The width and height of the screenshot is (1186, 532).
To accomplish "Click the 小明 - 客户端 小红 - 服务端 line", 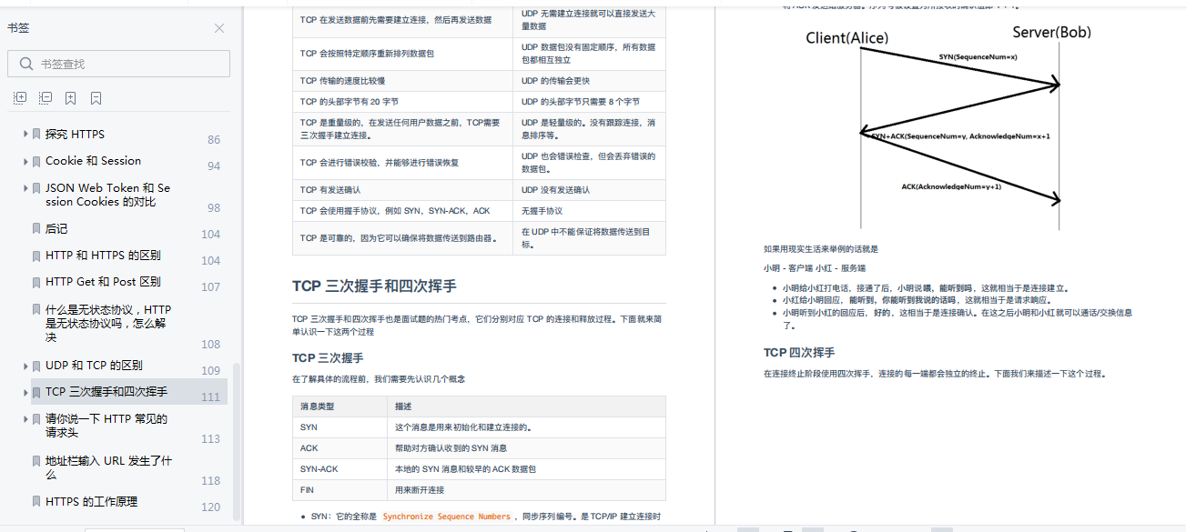I will [x=815, y=268].
